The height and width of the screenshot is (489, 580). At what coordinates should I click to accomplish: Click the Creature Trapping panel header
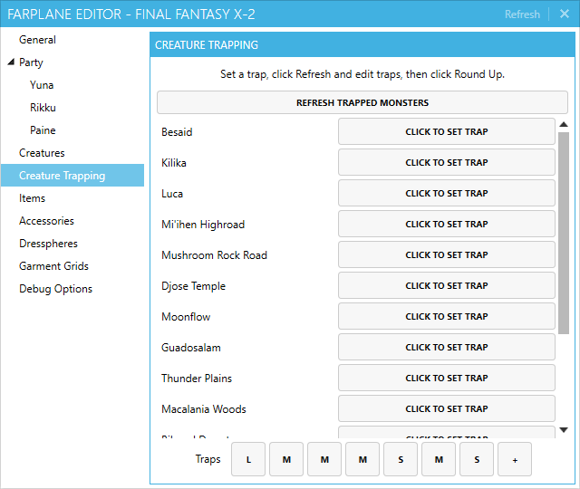pyautogui.click(x=362, y=44)
